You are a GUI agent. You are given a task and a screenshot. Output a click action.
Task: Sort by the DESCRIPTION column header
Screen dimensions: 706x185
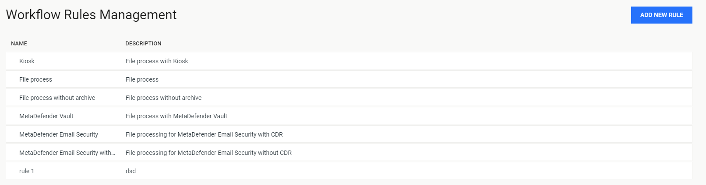143,44
